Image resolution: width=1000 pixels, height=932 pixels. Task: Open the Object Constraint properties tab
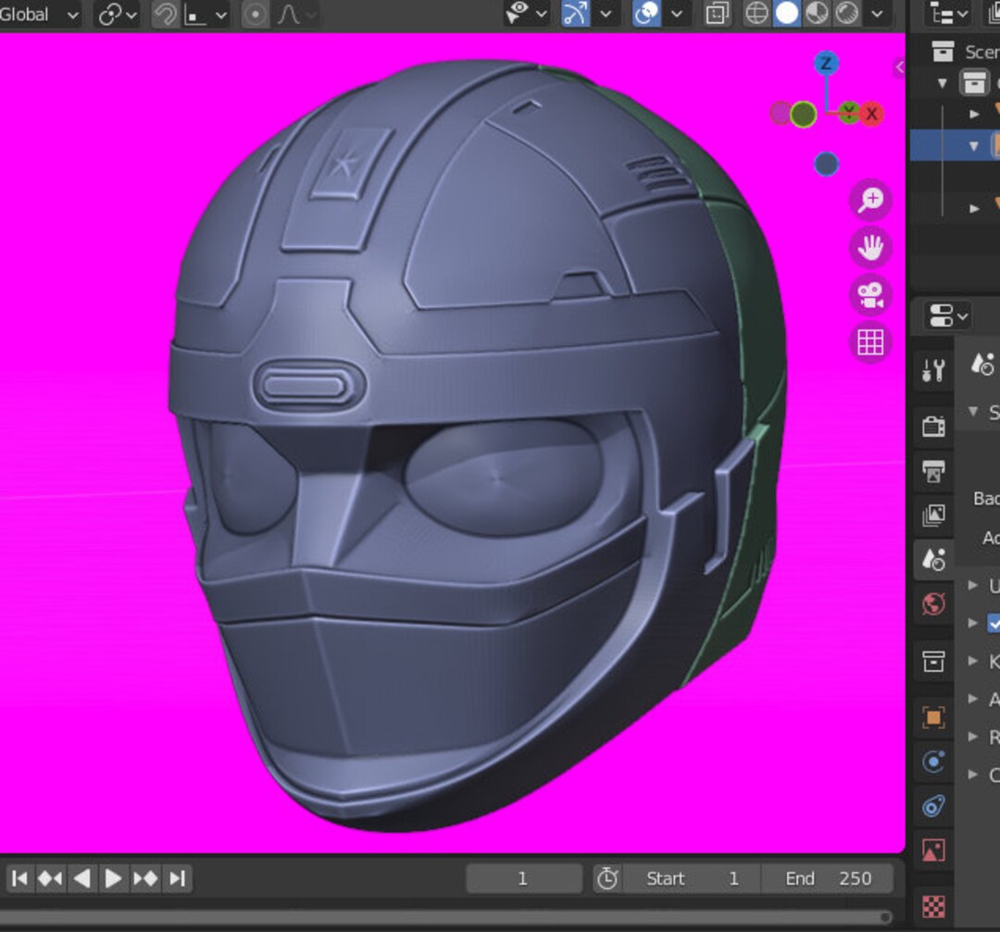coord(933,762)
